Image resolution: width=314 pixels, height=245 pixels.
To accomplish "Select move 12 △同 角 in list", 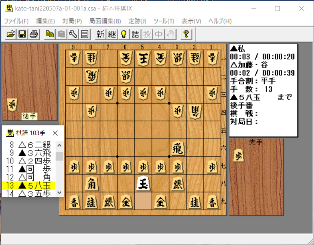I will 28,177.
